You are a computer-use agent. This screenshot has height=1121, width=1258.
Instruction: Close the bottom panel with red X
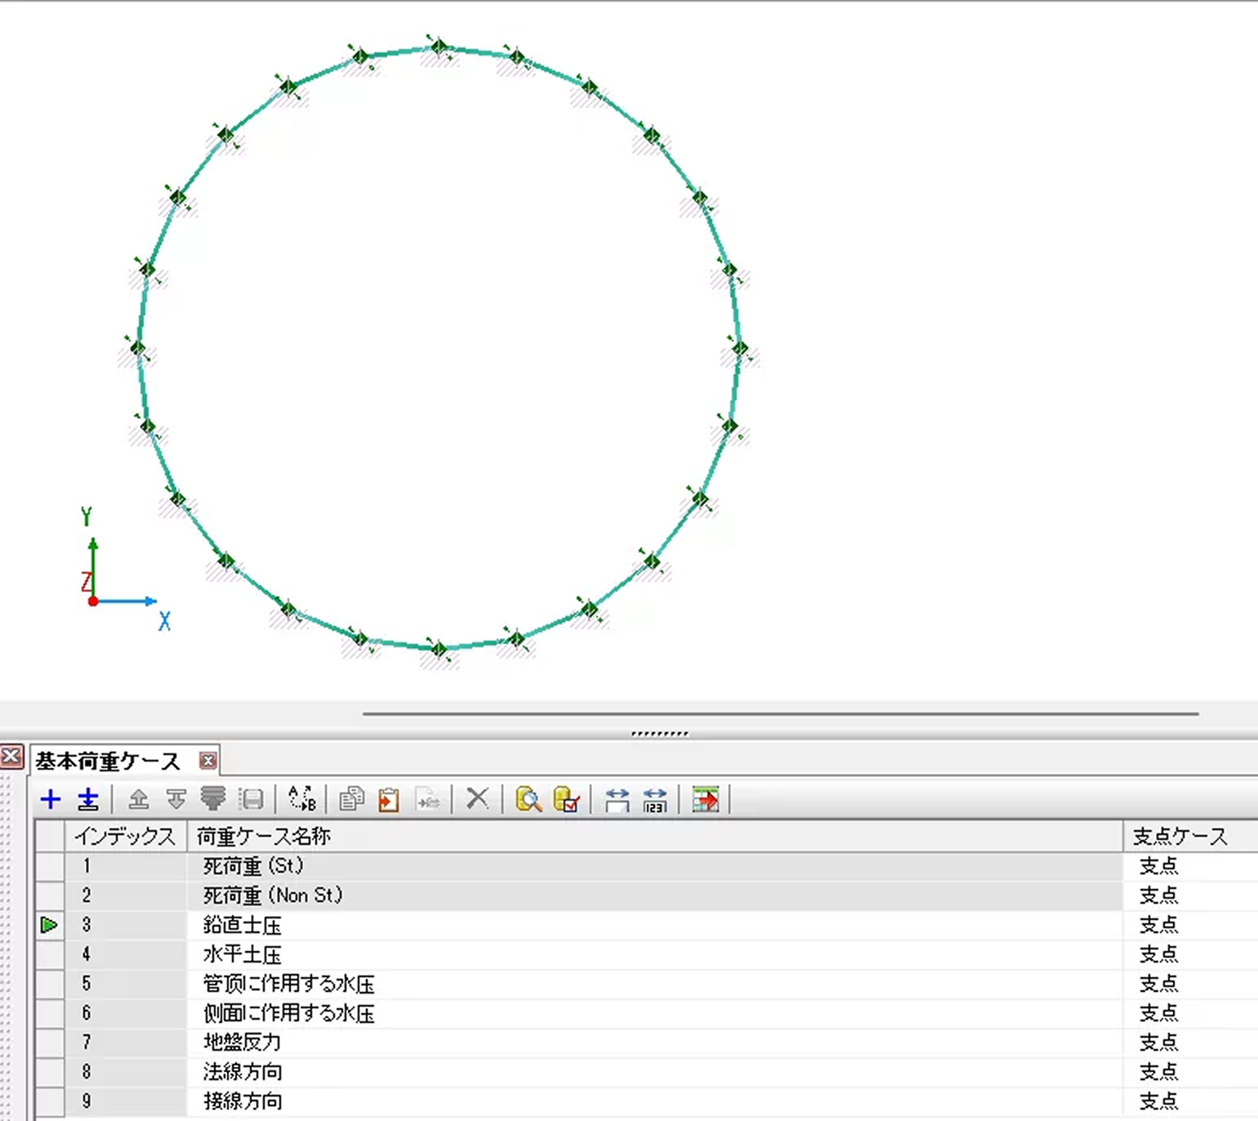(11, 756)
